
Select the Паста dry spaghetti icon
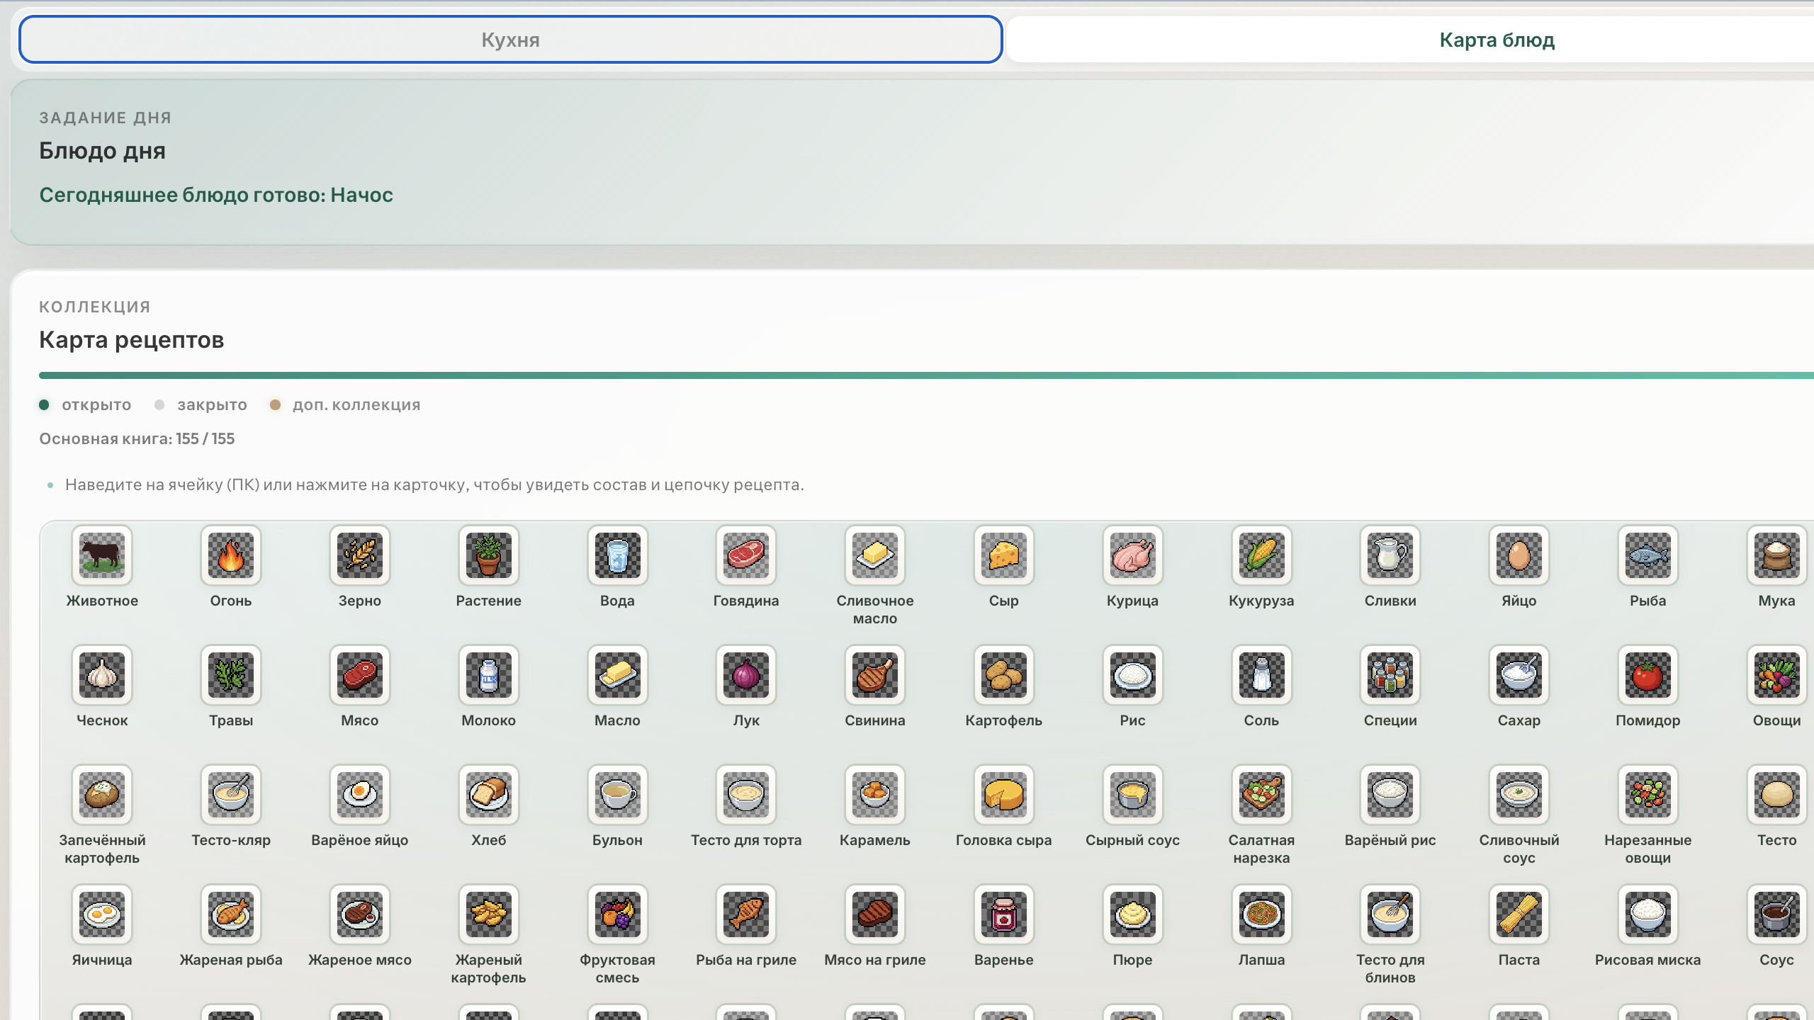(1519, 914)
